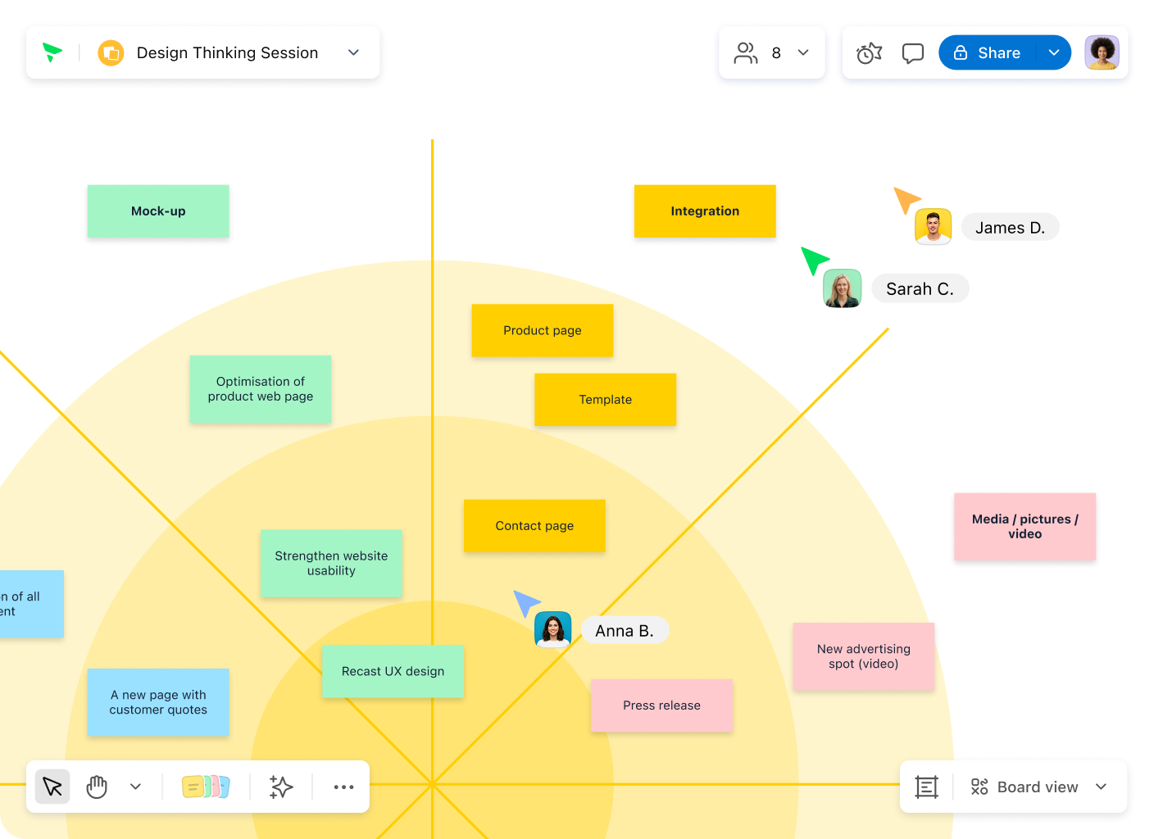Open the comments speech bubble icon

click(x=913, y=53)
